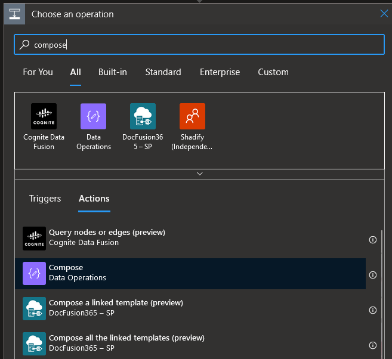Click the actions list vertical scrollbar
Viewport: 392px width, 359px height.
point(382,294)
